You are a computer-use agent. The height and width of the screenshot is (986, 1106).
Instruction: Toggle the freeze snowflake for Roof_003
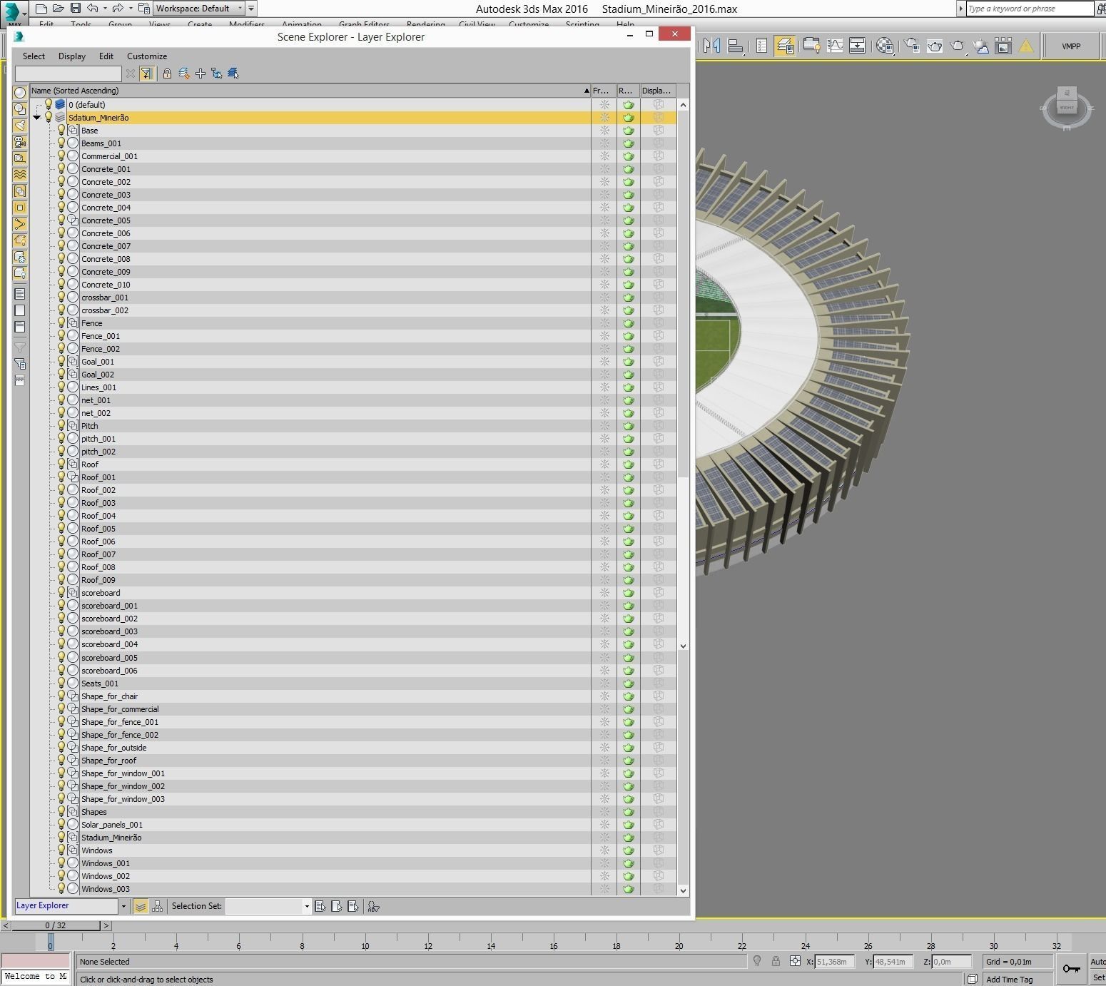point(604,503)
